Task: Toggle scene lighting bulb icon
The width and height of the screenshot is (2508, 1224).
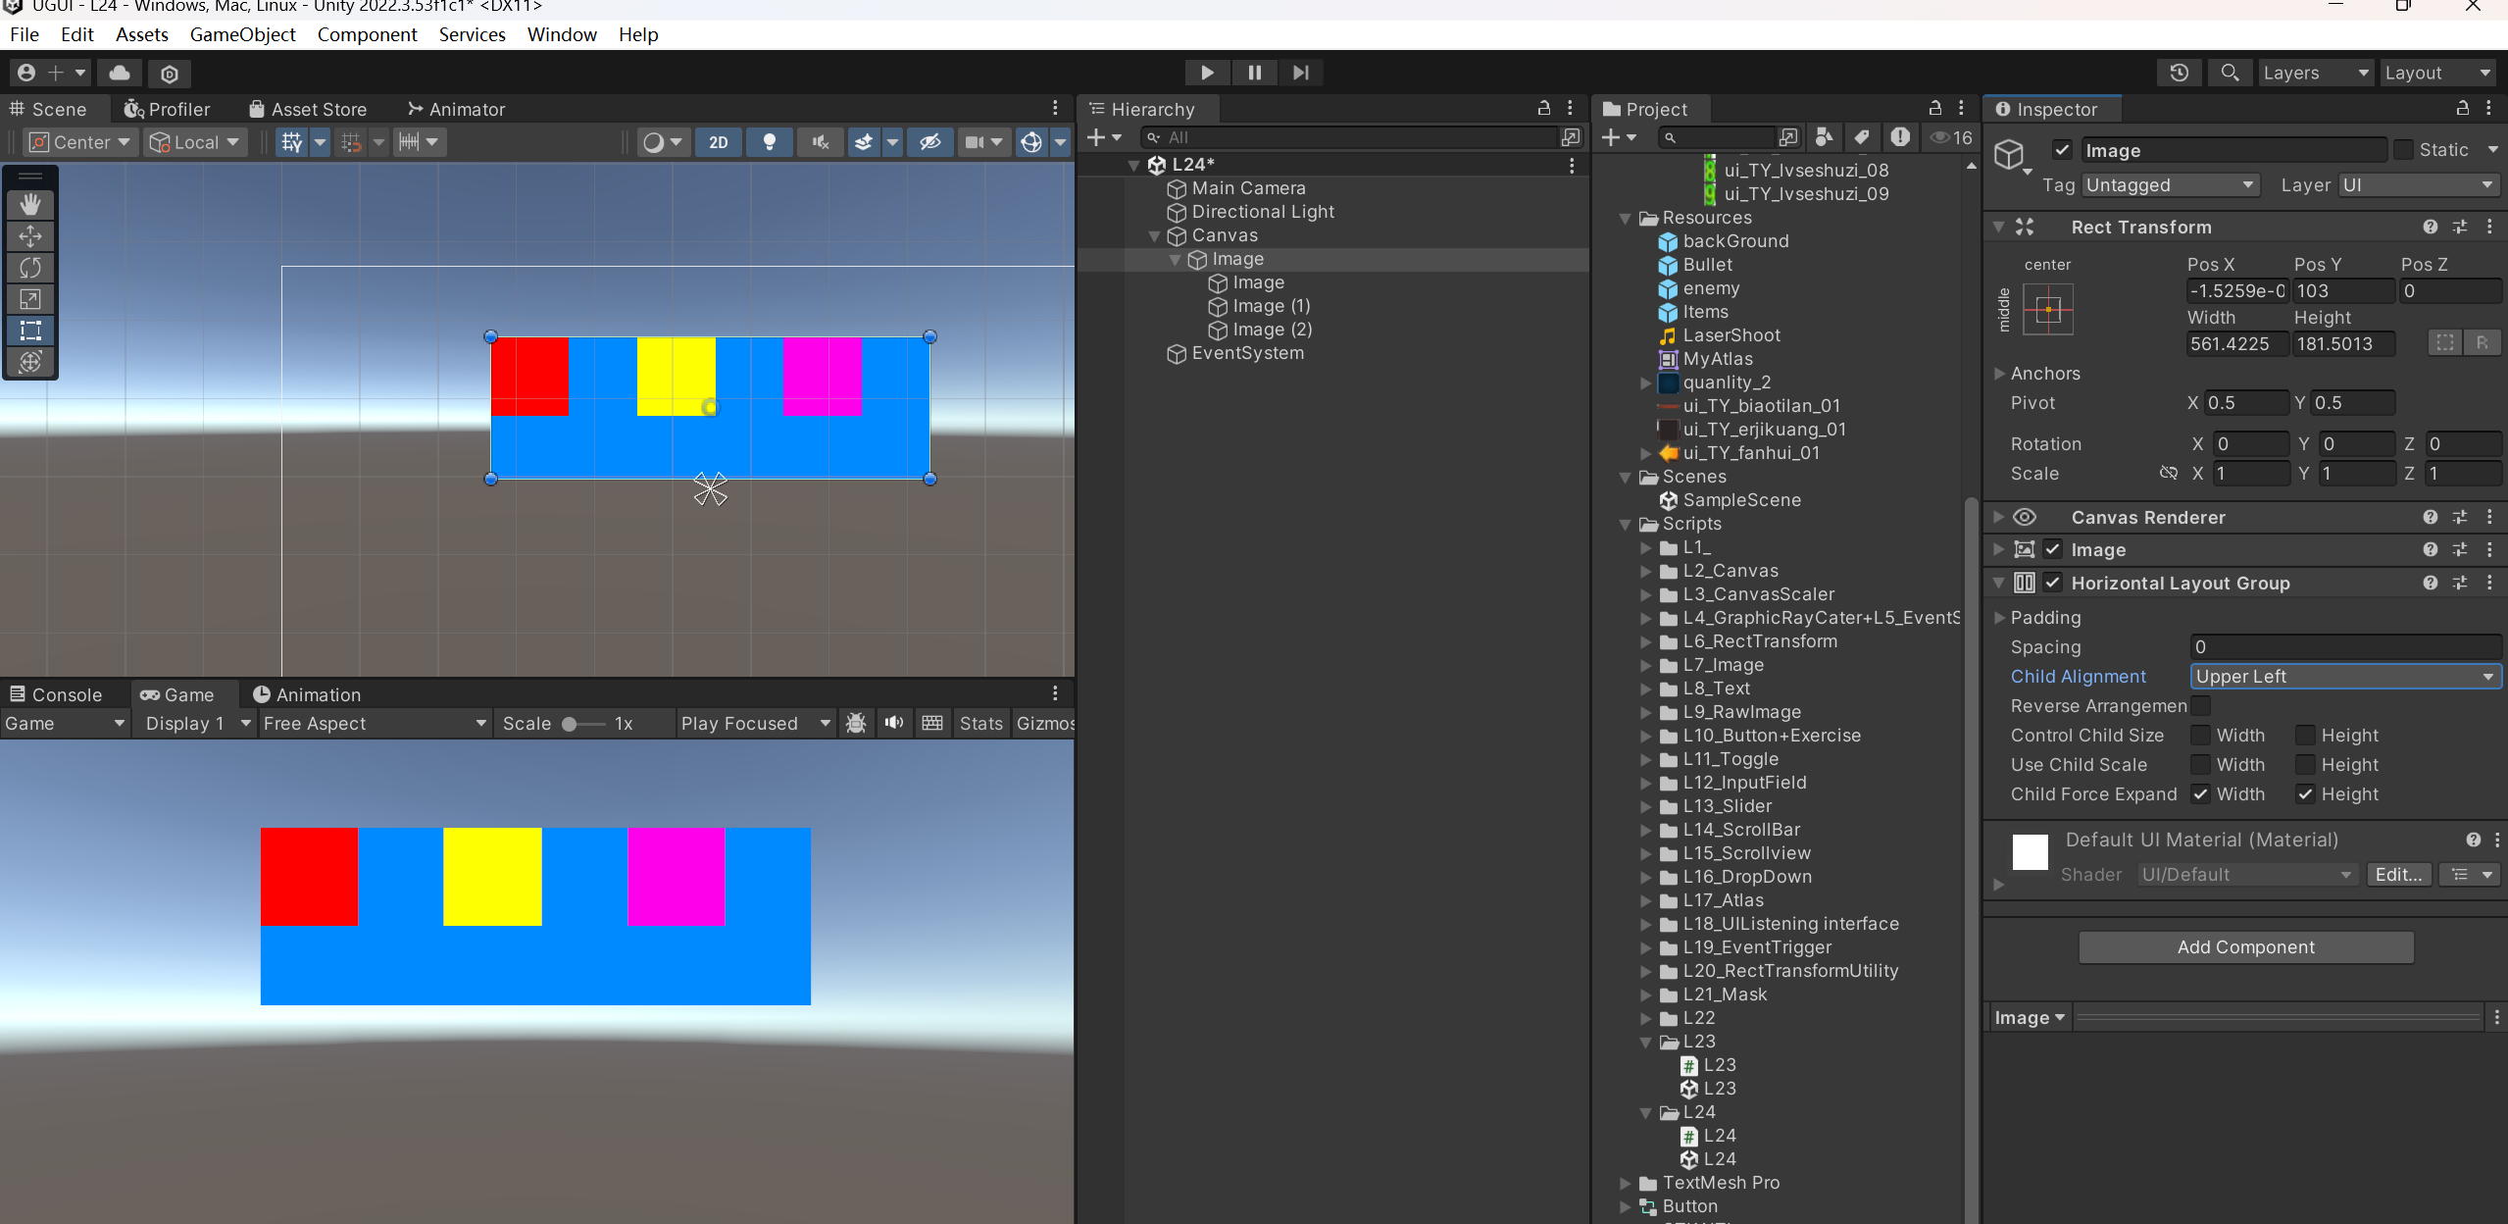Action: pos(770,142)
